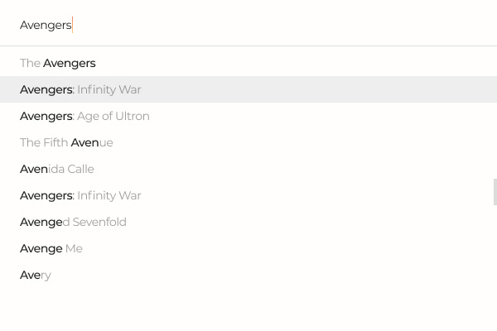497x331 pixels.
Task: Click the 'Sevenfold' text in the autocomplete list
Action: tap(99, 222)
